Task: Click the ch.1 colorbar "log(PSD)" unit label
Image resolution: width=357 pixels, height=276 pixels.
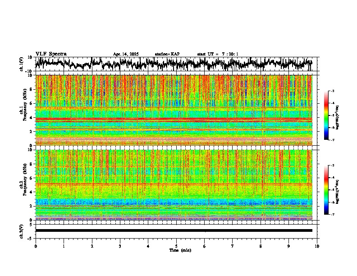Action: 338,117
